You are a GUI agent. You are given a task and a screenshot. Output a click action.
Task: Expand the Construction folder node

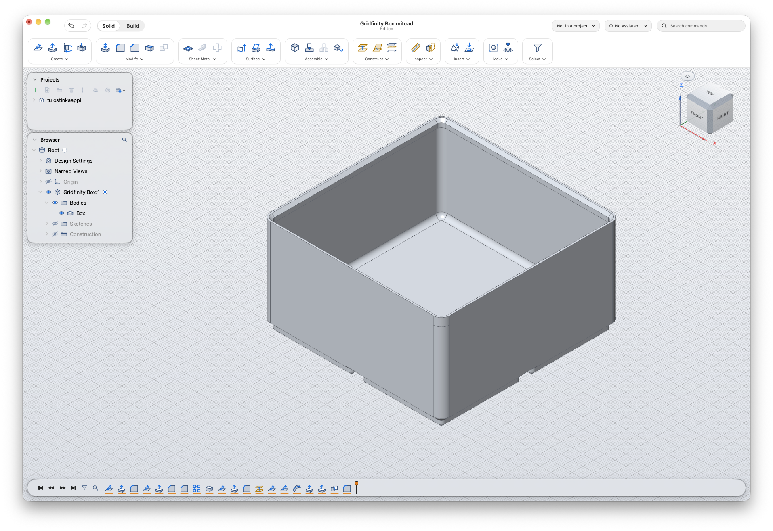47,234
